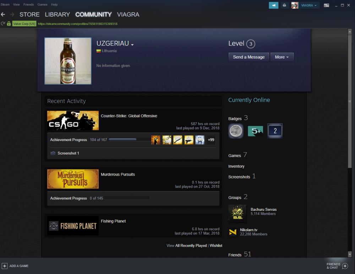Click the announcements megaphone icon

tap(273, 5)
